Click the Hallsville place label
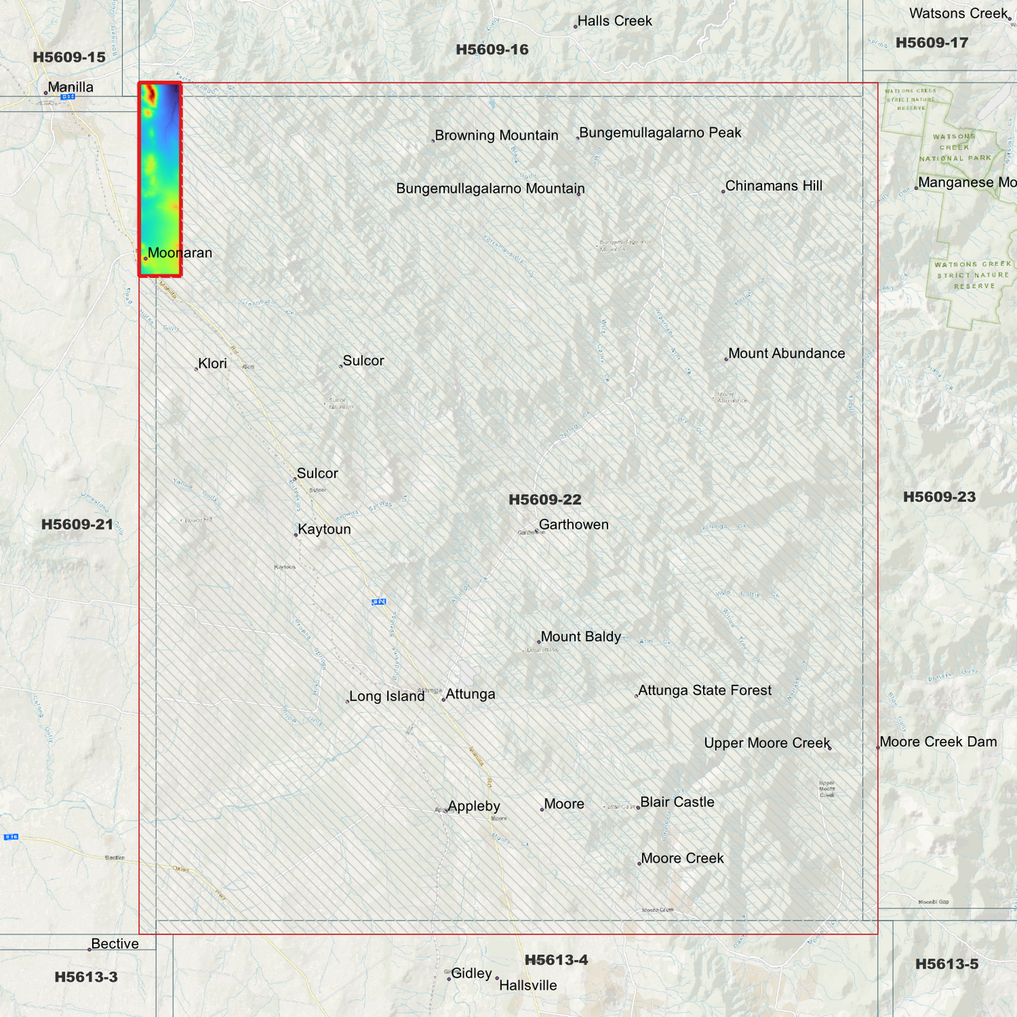This screenshot has width=1017, height=1017. tap(528, 986)
